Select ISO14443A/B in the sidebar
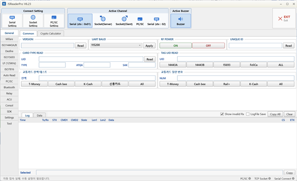 pos(9,45)
